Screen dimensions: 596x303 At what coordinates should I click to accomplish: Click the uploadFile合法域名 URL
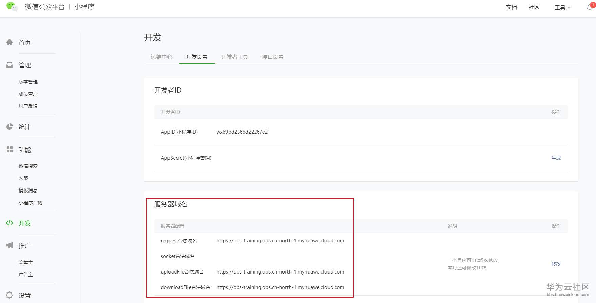pyautogui.click(x=280, y=272)
